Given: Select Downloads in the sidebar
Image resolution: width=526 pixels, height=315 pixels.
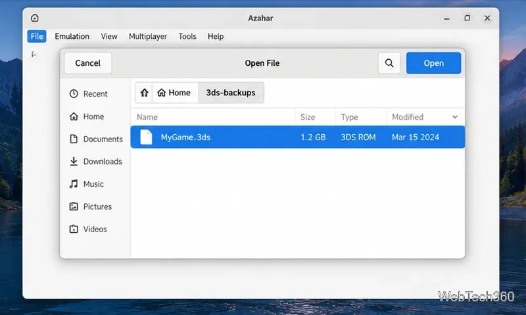Looking at the screenshot, I should point(95,161).
